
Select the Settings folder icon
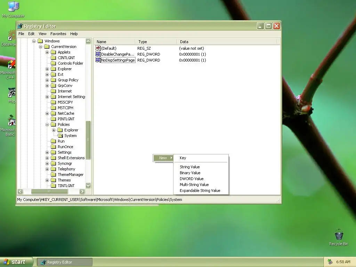click(53, 152)
